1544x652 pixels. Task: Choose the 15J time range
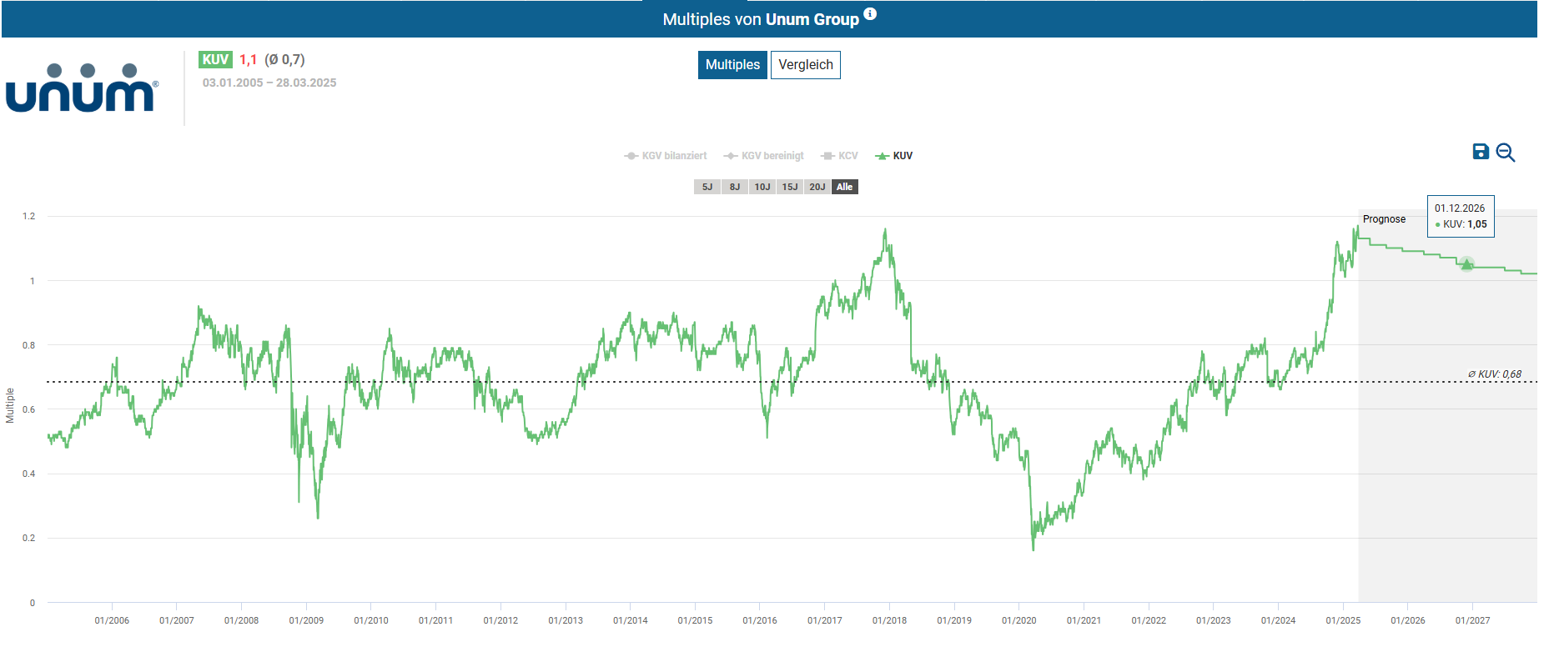790,187
